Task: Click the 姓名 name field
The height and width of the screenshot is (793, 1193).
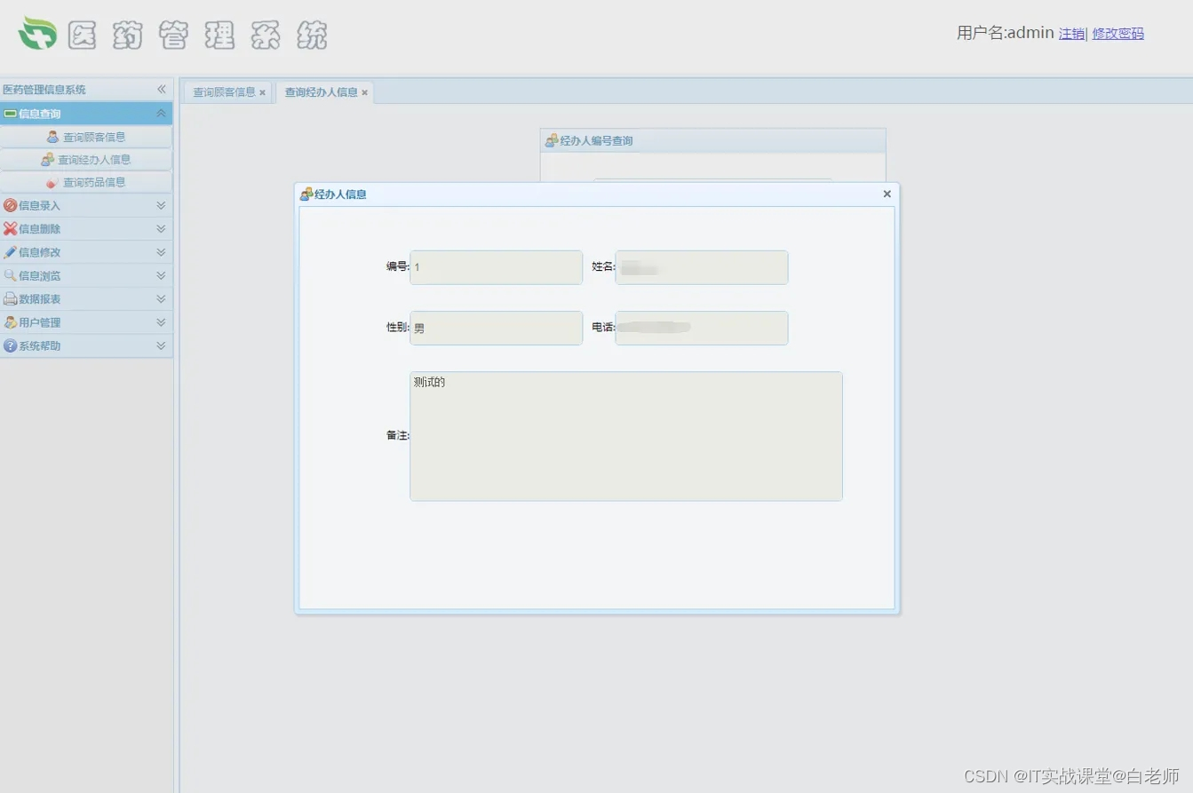Action: pyautogui.click(x=701, y=267)
